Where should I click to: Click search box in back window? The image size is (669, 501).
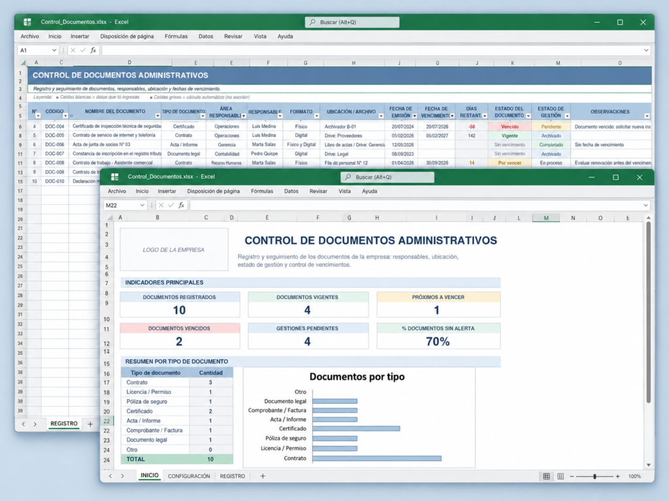(x=352, y=22)
